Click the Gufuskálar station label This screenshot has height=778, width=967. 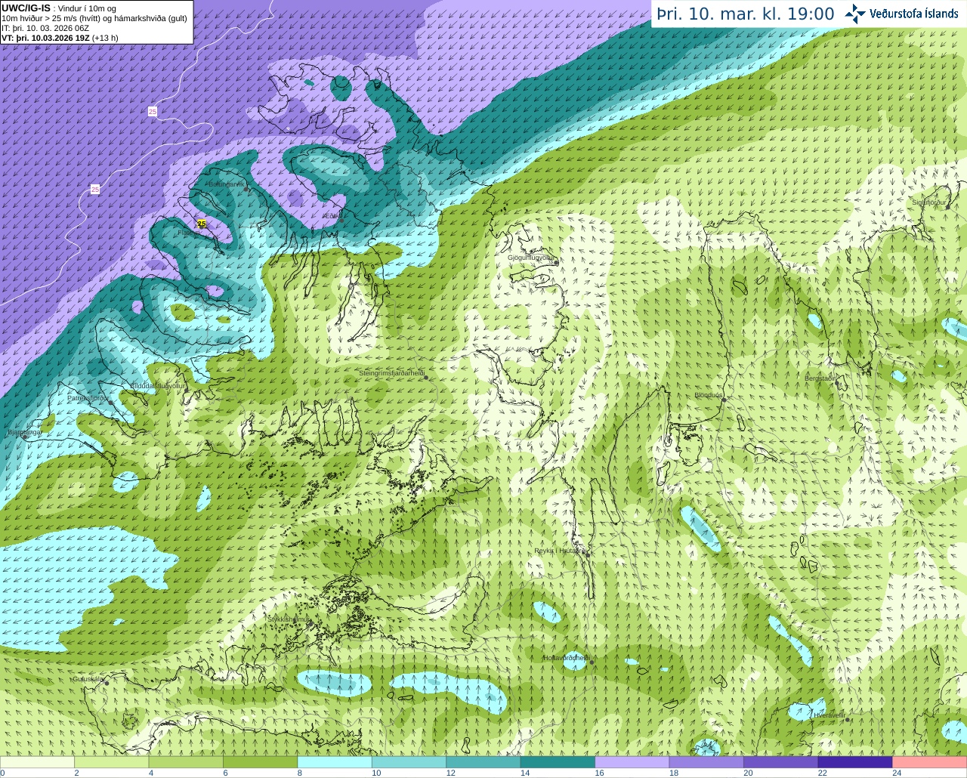[88, 679]
